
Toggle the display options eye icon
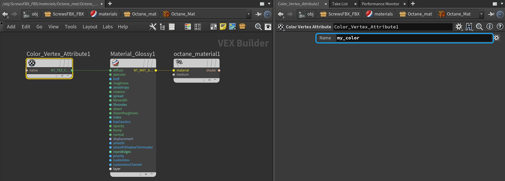268,27
